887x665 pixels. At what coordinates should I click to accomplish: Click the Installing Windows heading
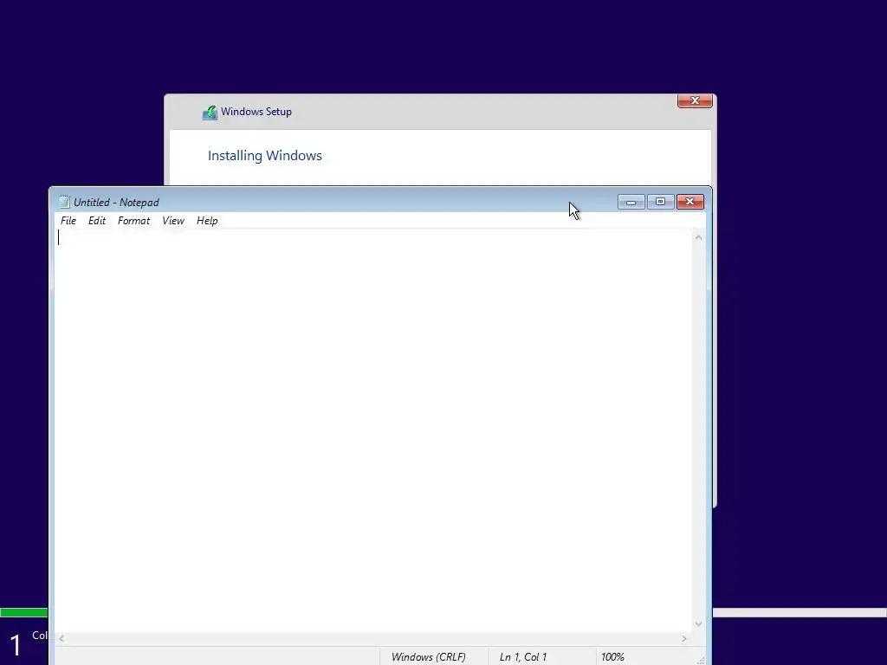265,156
